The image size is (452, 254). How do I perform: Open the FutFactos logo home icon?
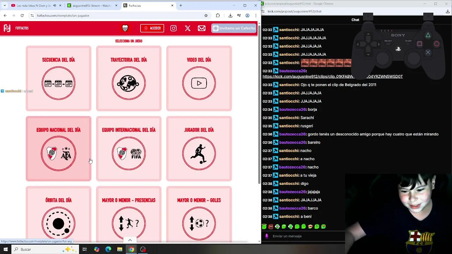[7, 28]
